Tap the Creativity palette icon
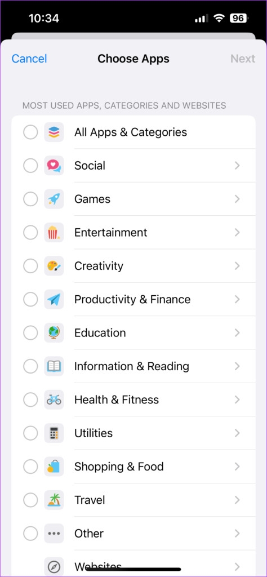This screenshot has width=267, height=577. click(54, 266)
